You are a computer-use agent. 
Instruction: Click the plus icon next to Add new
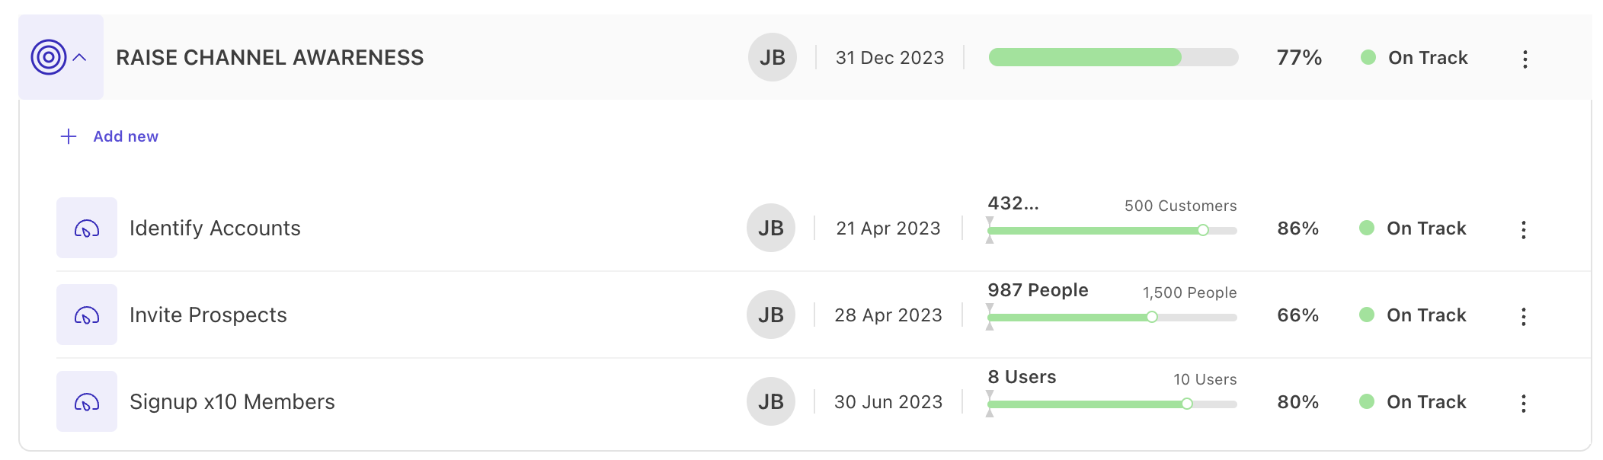click(69, 136)
